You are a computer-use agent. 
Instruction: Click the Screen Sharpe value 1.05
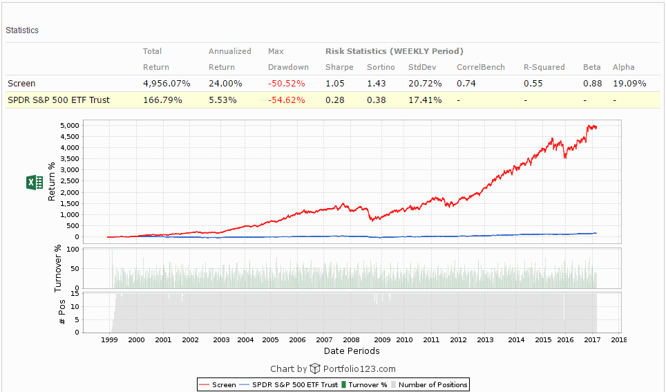tap(334, 84)
